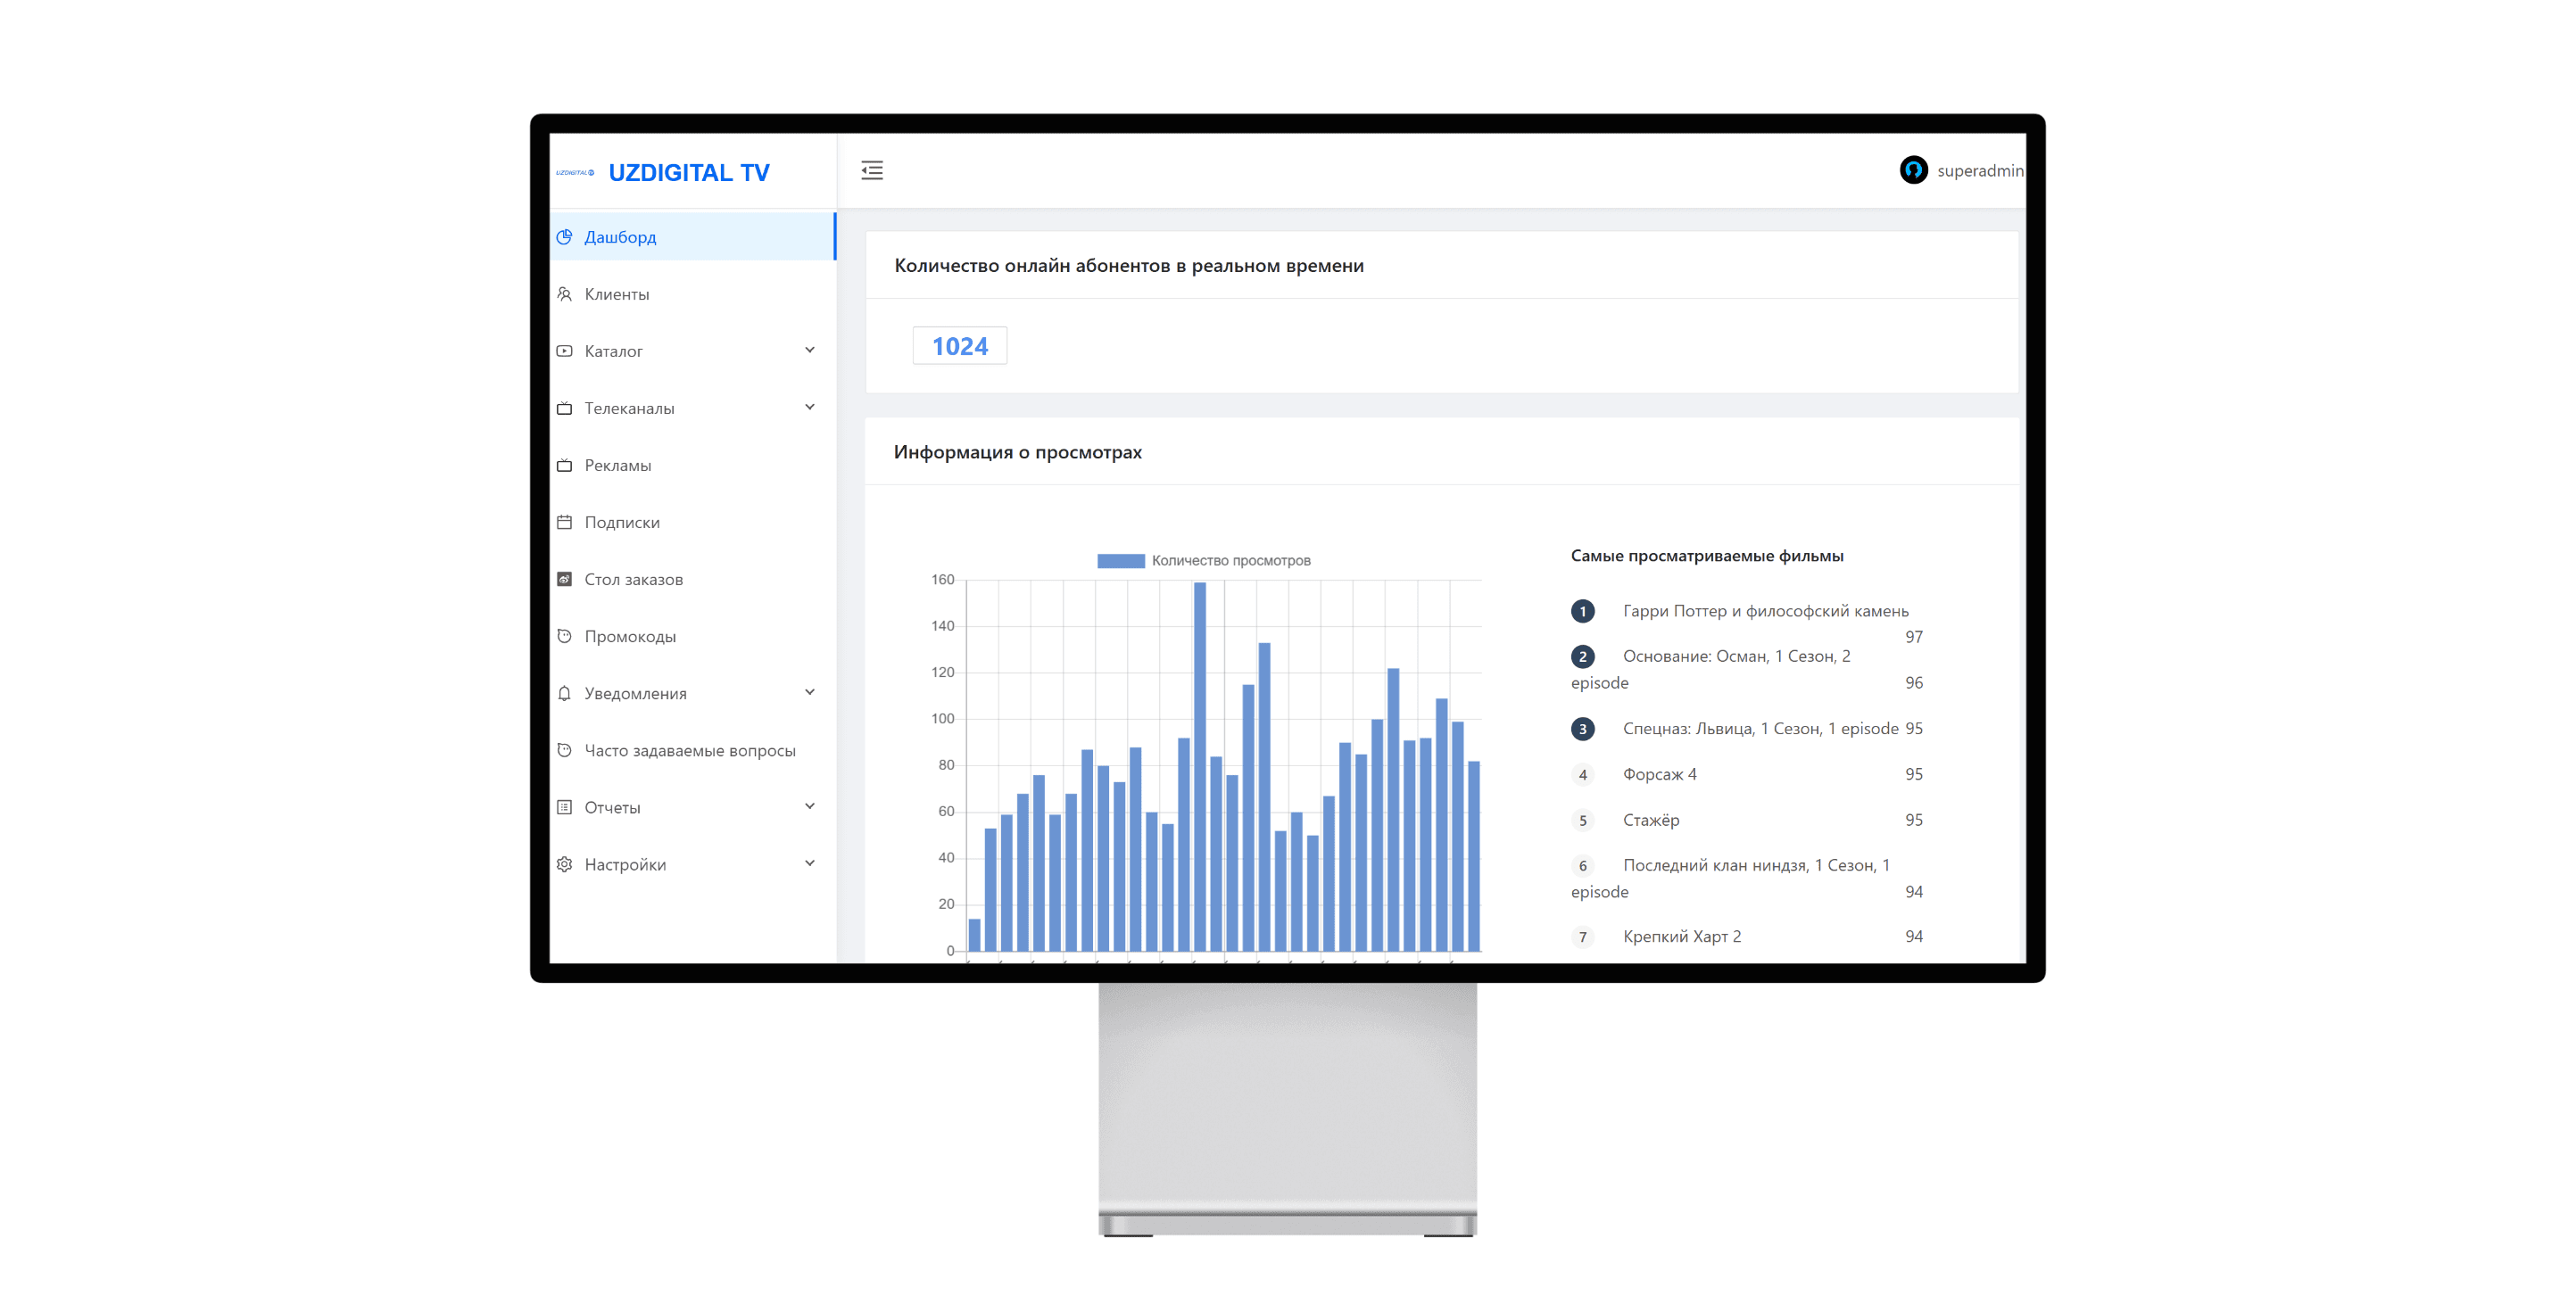
Task: Click the Подписки calendar icon
Action: tap(564, 522)
